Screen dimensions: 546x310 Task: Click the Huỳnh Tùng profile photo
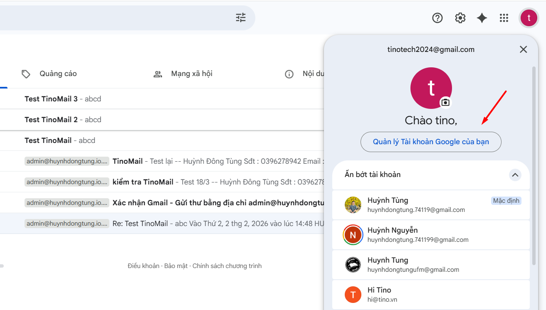(353, 205)
